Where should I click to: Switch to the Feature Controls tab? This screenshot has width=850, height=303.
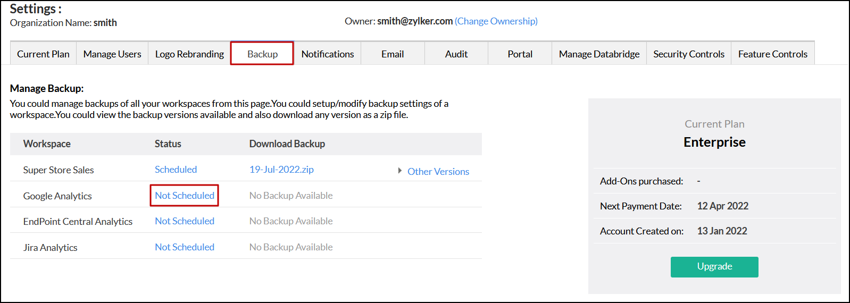pos(772,54)
